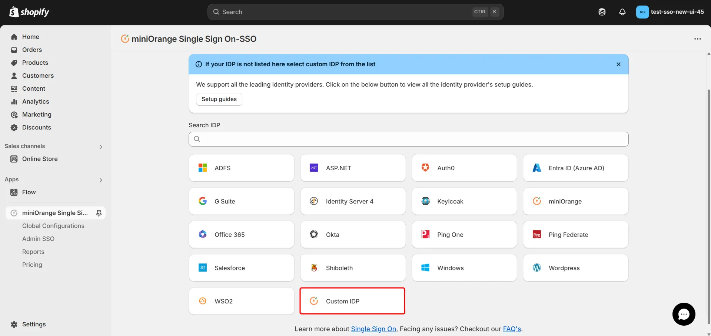711x336 pixels.
Task: Select the miniOrange identity provider card
Action: (x=575, y=201)
